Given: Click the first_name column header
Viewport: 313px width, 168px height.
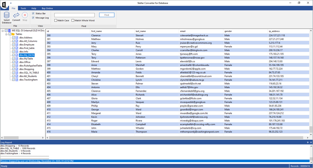Looking at the screenshot, I should [112, 31].
